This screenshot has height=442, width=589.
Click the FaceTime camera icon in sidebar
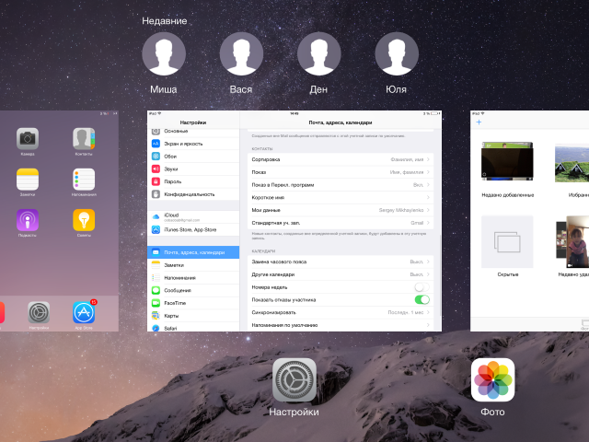(x=156, y=303)
